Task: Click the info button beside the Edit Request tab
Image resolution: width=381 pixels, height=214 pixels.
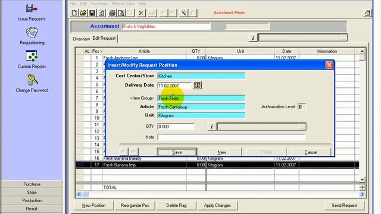Action: pos(253,38)
